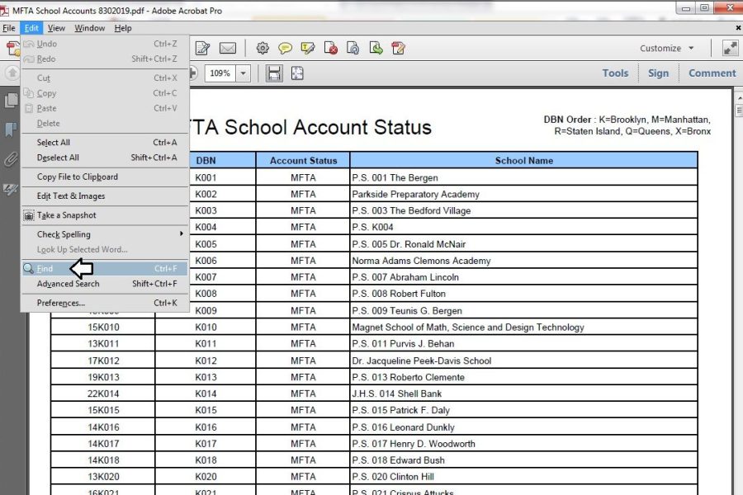This screenshot has width=743, height=495.
Task: Open the bookmarks panel icon
Action: (11, 130)
